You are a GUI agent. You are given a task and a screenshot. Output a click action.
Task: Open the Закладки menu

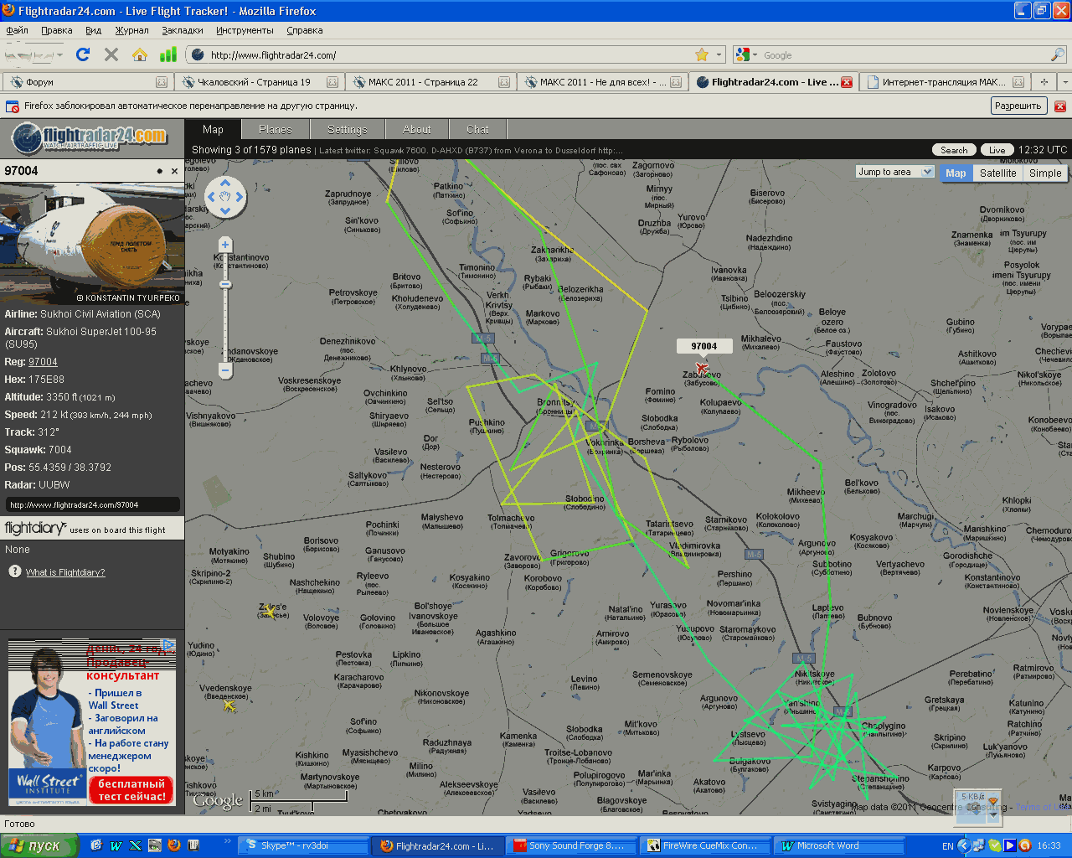183,30
